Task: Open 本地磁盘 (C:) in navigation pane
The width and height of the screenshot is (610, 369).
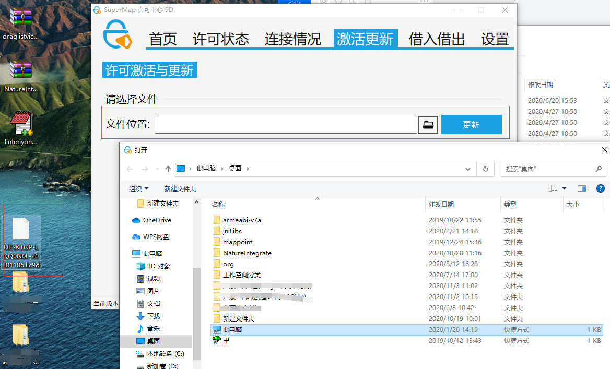Action: (160, 354)
